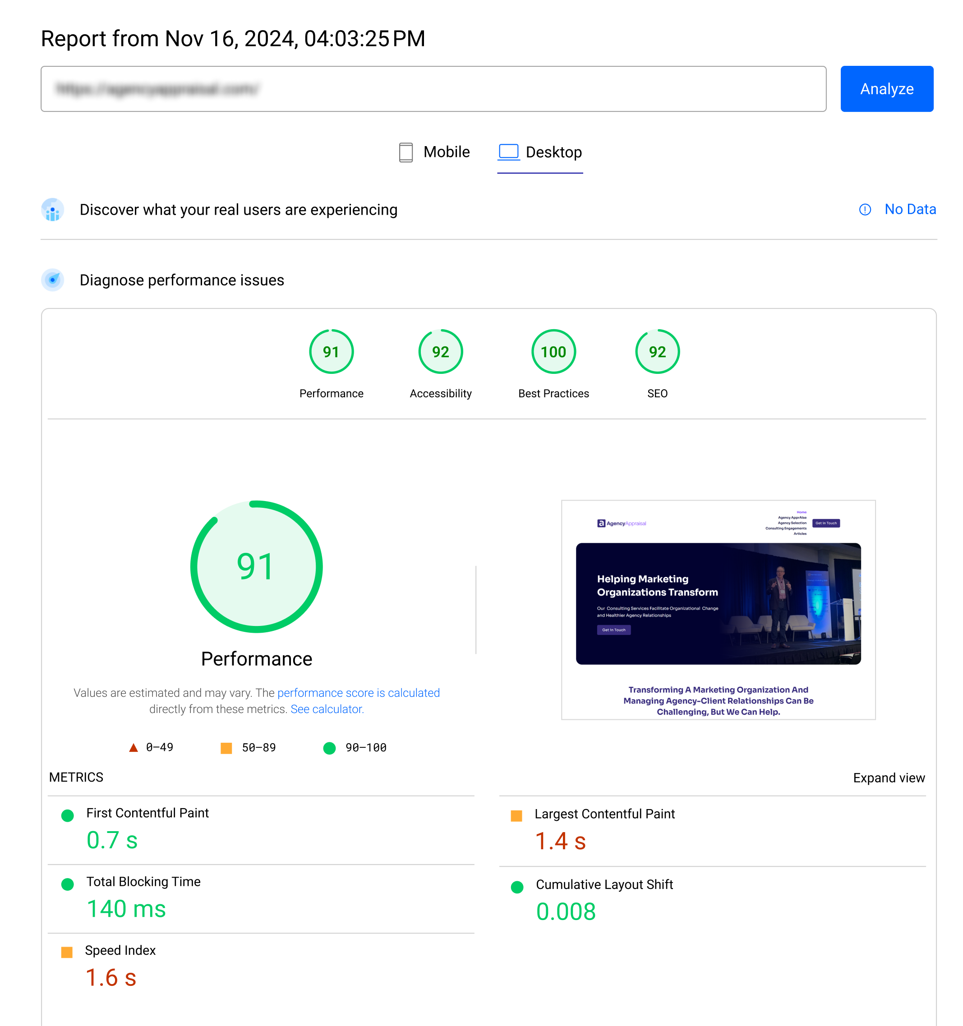Jump to the Performance 91 score gauge
This screenshot has height=1026, width=963.
(x=331, y=351)
